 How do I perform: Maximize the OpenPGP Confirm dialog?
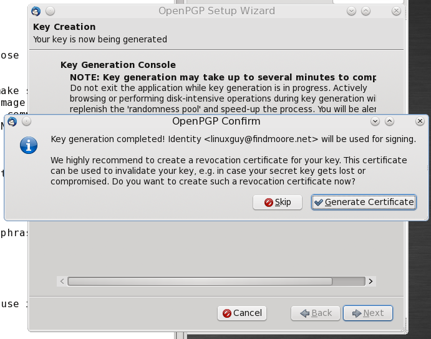(389, 121)
